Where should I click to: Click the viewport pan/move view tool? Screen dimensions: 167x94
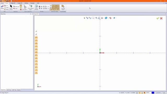click(x=87, y=18)
